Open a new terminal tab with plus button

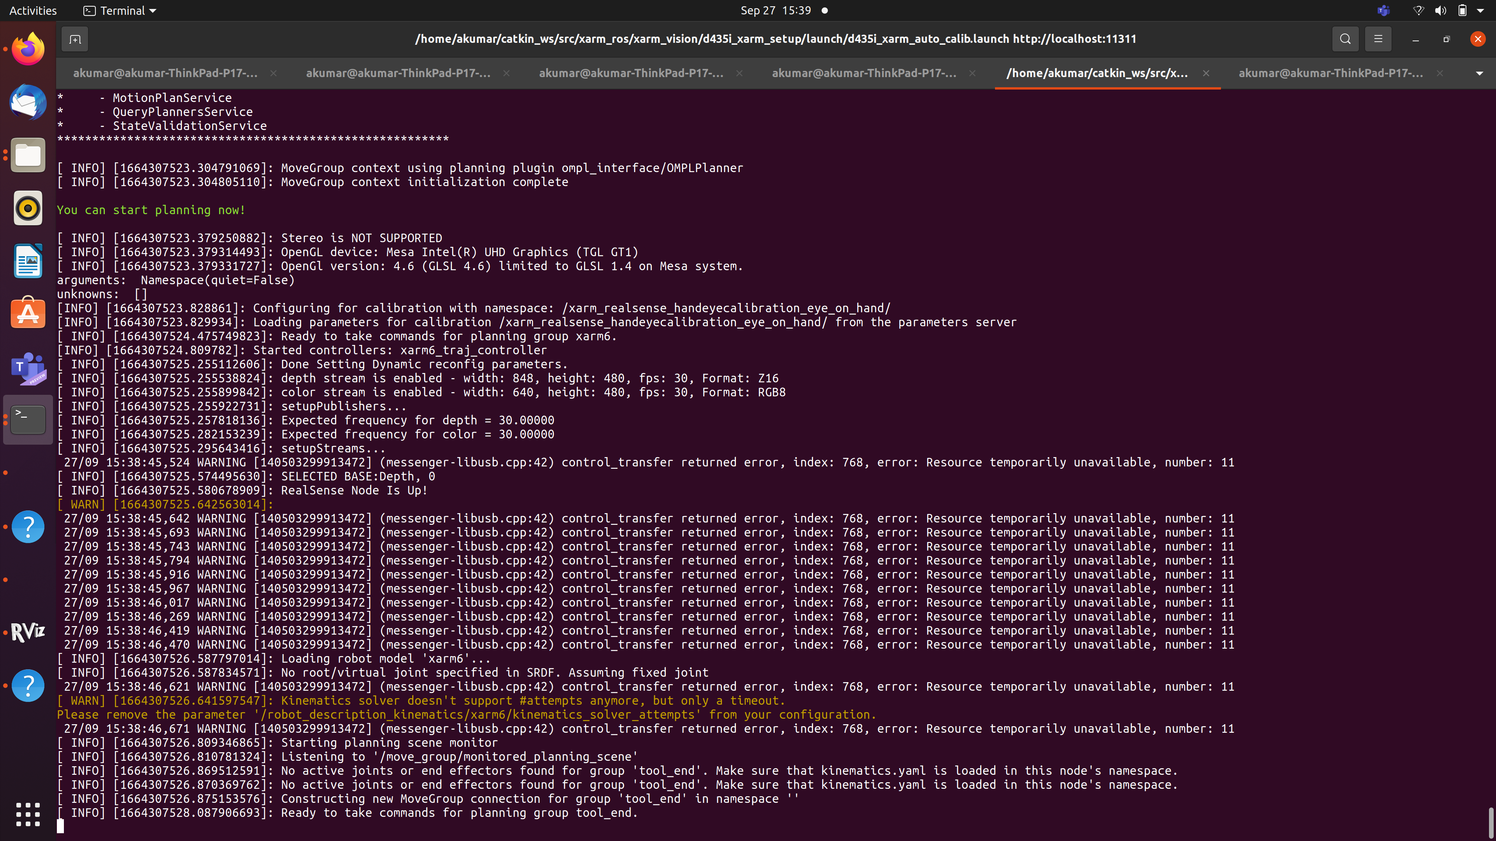[x=74, y=39]
